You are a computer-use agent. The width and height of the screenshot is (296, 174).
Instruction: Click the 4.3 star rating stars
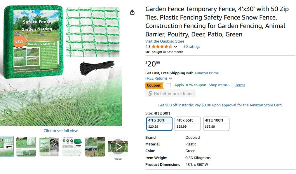(162, 46)
